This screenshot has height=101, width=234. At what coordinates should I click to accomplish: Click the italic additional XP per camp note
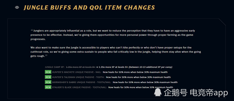pos(150,67)
